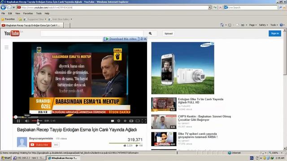The height and width of the screenshot is (161, 287).
Task: Click the Watch Later clock icon
Action: pyautogui.click(x=125, y=121)
